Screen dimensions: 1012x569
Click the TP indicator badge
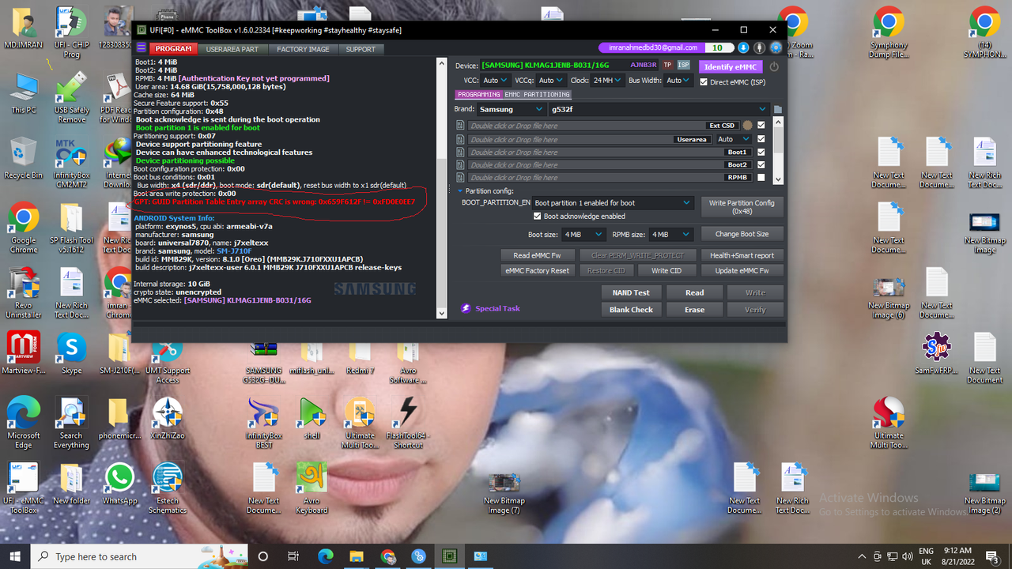(667, 66)
